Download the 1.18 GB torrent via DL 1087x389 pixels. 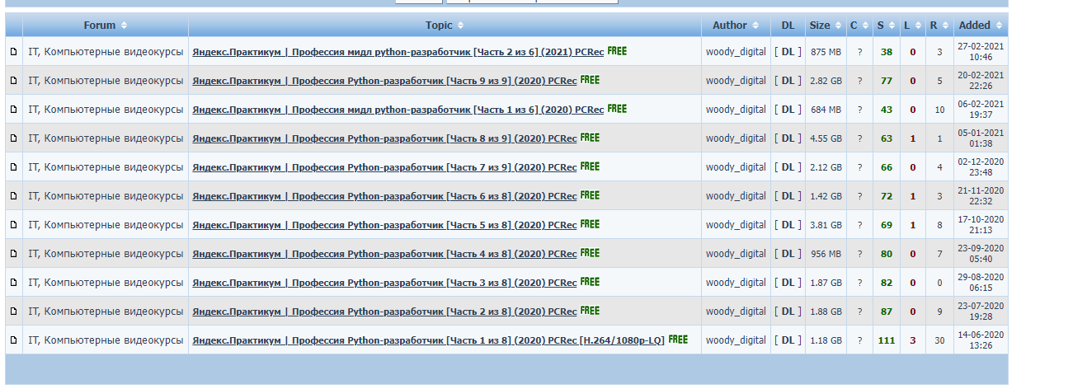[x=788, y=340]
